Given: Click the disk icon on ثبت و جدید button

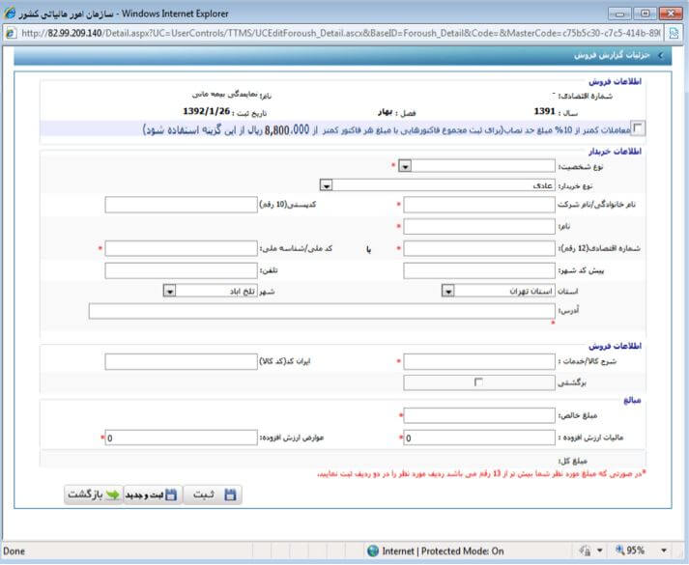Looking at the screenshot, I should [x=171, y=494].
